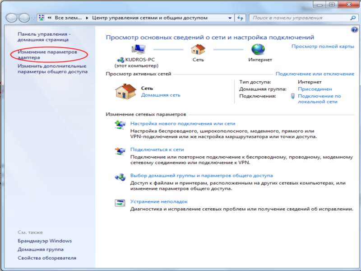Click the refresh button beside address bar

pyautogui.click(x=240, y=18)
